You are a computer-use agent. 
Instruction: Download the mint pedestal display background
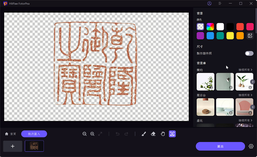pos(231,113)
